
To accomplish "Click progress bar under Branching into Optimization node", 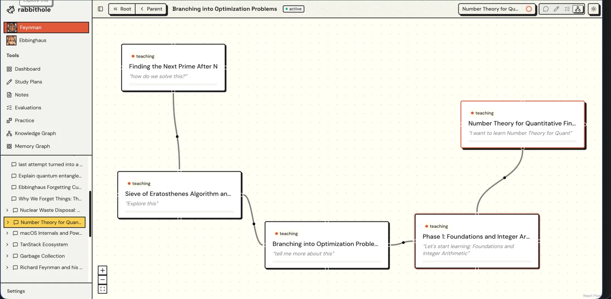I will (x=327, y=262).
